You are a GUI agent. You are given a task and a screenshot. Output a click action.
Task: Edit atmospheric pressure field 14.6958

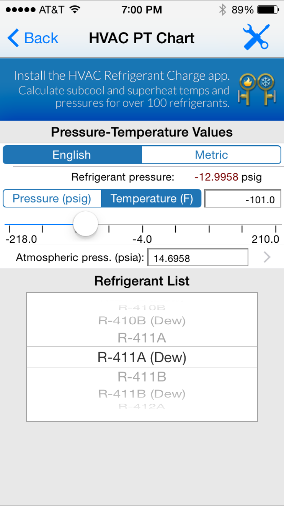tap(198, 258)
